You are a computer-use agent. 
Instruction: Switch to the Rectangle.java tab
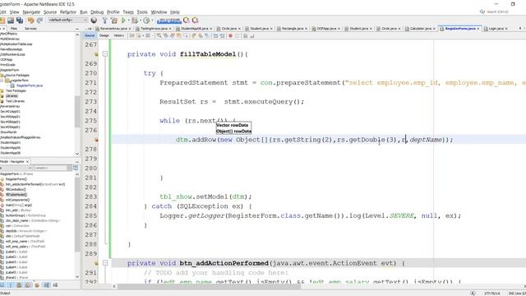point(293,29)
